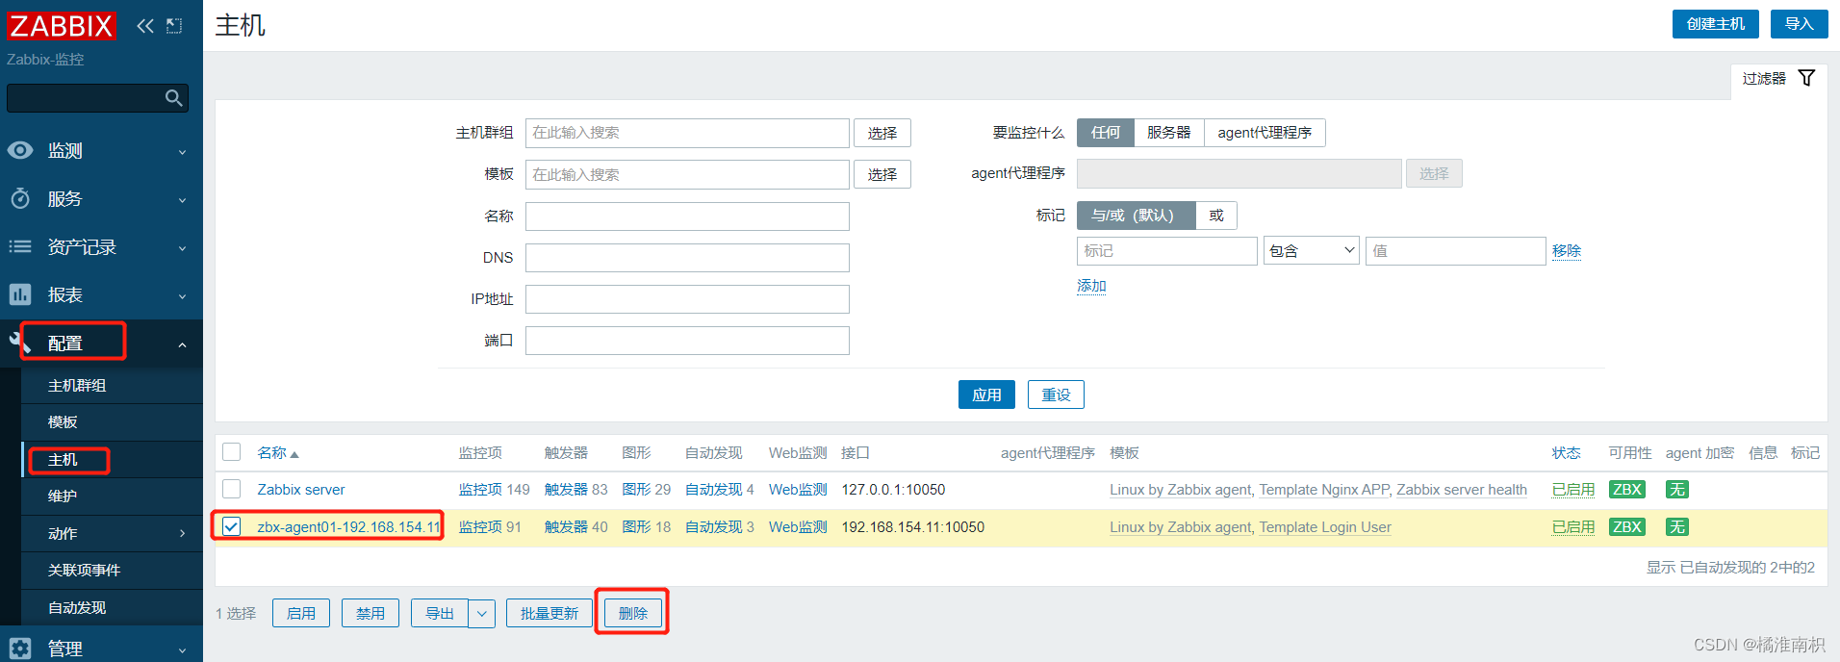Click the stopwatch icon for 服务
The width and height of the screenshot is (1840, 662).
pyautogui.click(x=20, y=198)
